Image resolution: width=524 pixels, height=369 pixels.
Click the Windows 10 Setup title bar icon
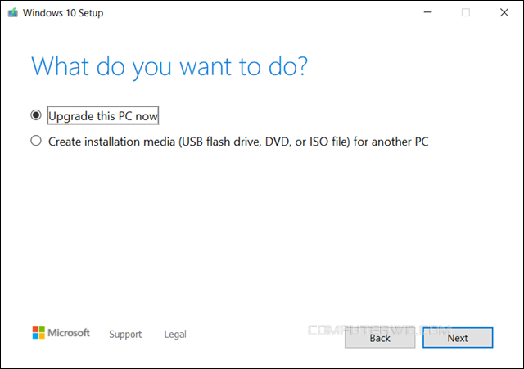click(x=12, y=13)
